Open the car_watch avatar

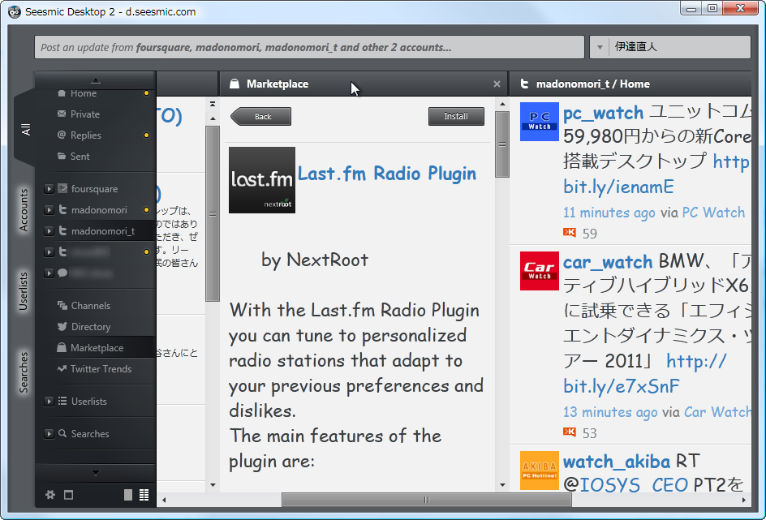[540, 271]
